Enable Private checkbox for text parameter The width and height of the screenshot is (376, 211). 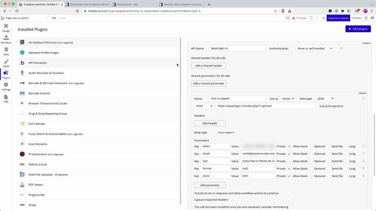pos(289,161)
